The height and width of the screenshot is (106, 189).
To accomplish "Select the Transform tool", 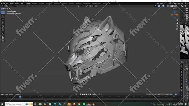I will [3, 30].
